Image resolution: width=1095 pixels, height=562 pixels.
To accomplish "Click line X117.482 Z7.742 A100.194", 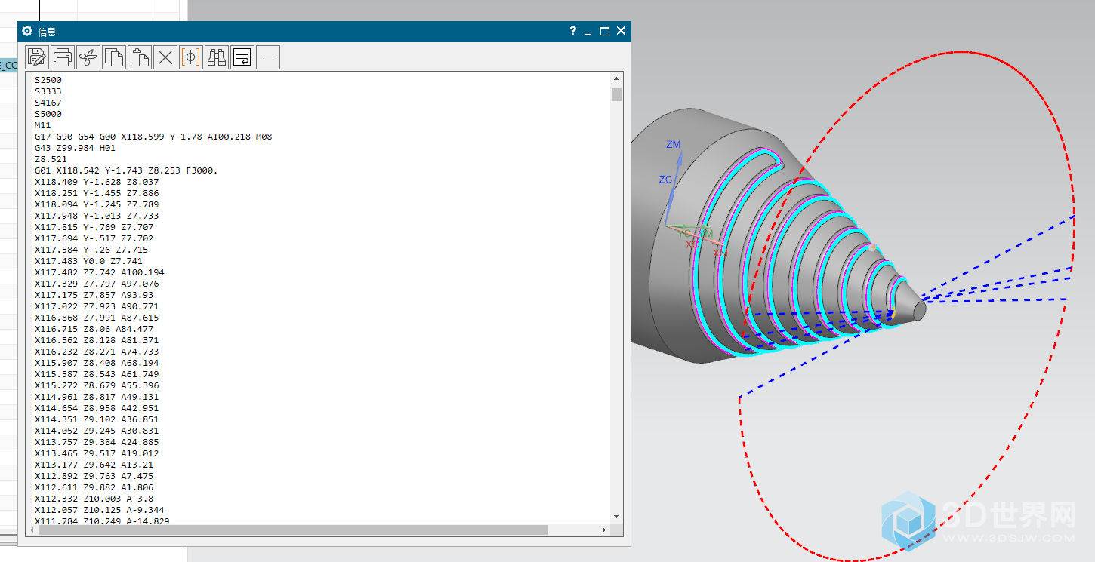I will (x=100, y=272).
